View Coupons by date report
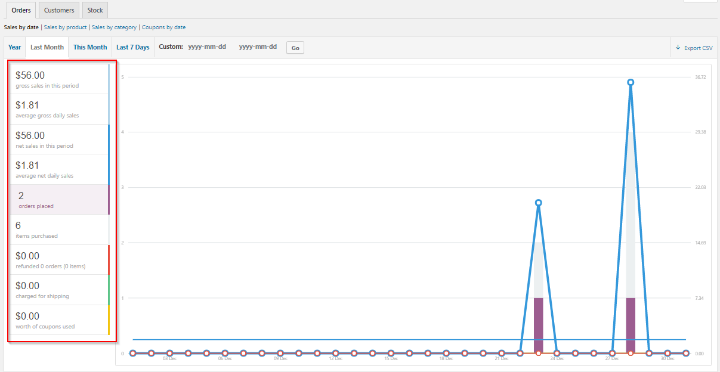The height and width of the screenshot is (372, 720). [163, 27]
